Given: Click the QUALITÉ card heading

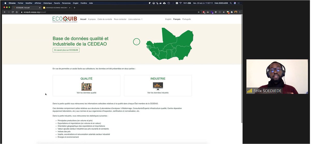Looking at the screenshot, I should pos(86,79).
